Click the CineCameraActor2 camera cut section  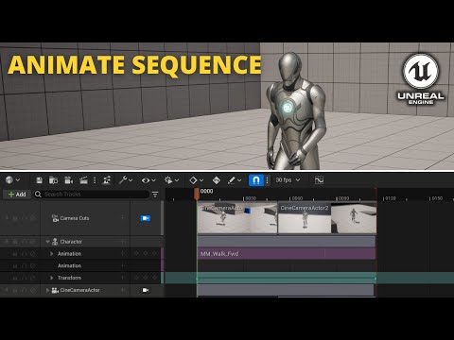click(x=327, y=218)
